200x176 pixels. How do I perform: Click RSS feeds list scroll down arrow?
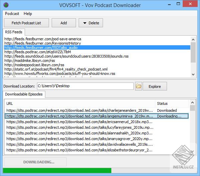click(193, 75)
